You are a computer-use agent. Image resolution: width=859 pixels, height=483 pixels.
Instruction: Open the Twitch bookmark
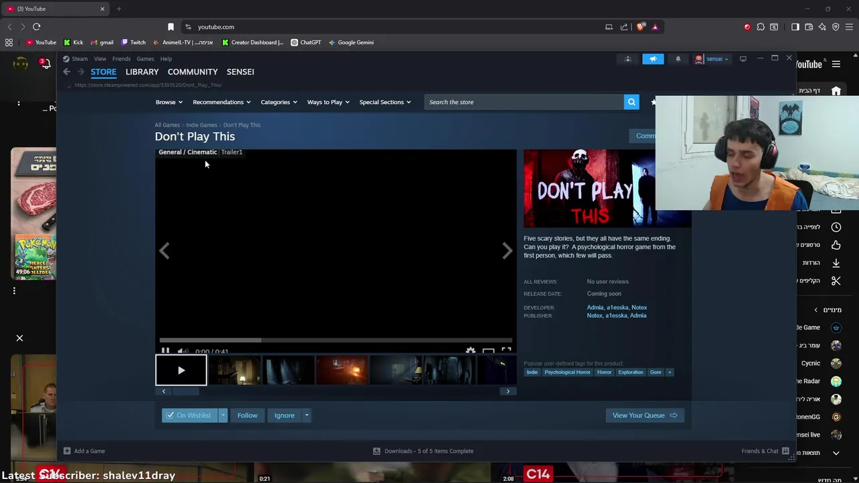click(x=134, y=42)
